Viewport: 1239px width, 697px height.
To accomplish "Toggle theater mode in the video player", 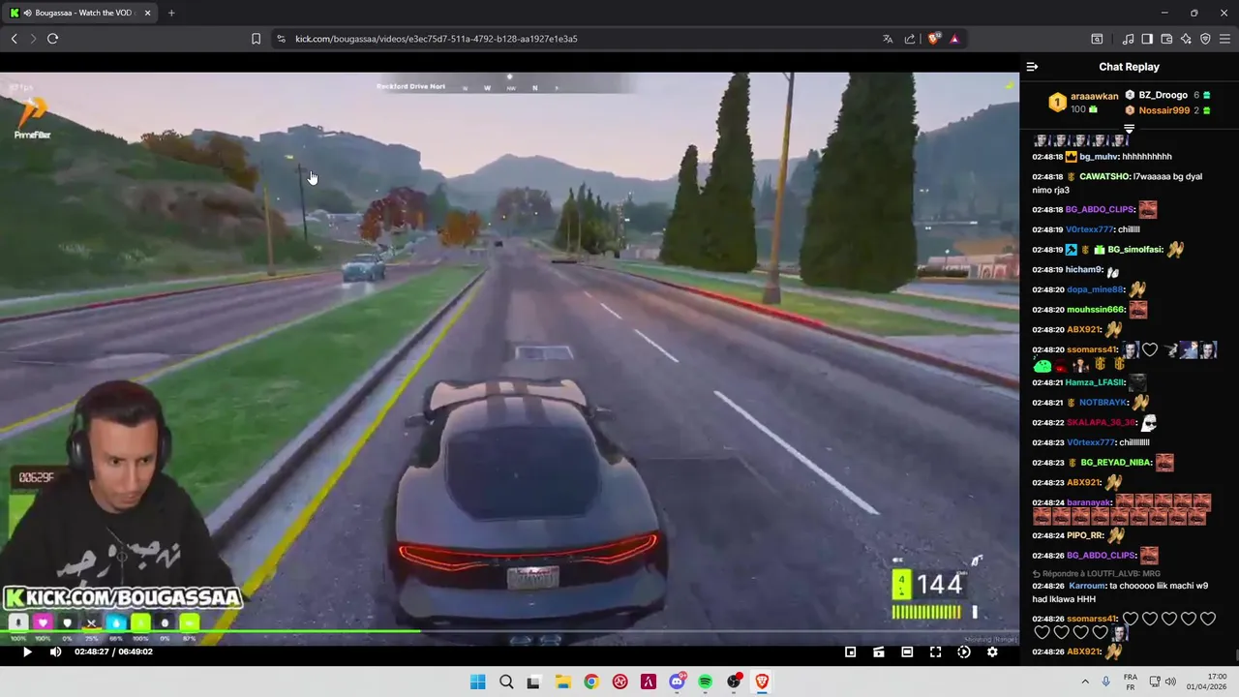I will pyautogui.click(x=907, y=652).
